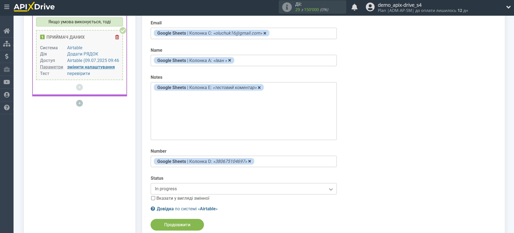The height and width of the screenshot is (233, 514).
Task: Open Довідка по системі Airtable link
Action: 187,209
